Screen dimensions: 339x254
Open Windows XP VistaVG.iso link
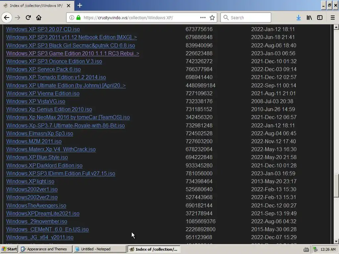[x=36, y=102]
